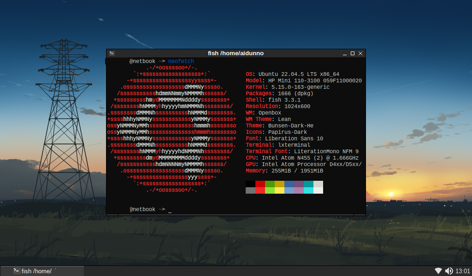Click the bright green color block
Viewport: 472px width, 276px height.
[x=270, y=190]
